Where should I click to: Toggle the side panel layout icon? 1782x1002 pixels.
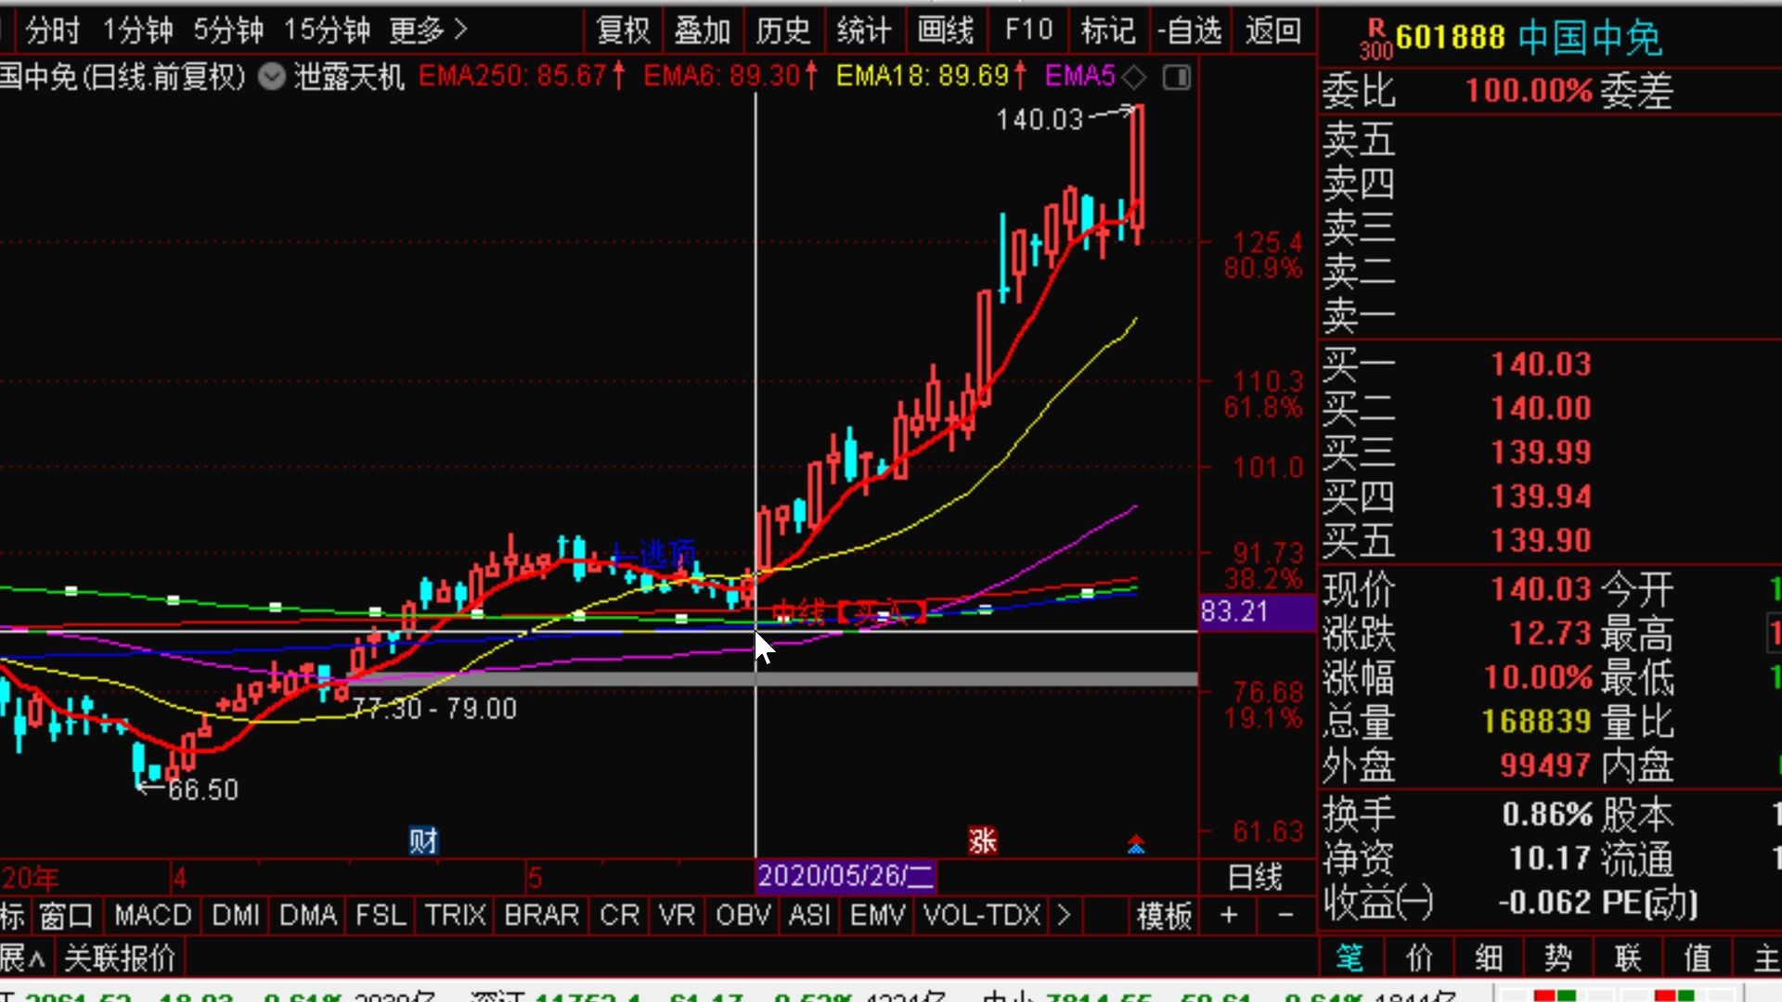[x=1176, y=77]
